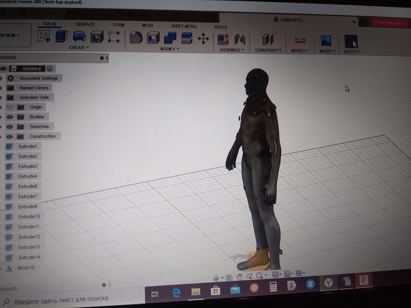Open Microsoft Edge from taskbar
The width and height of the screenshot is (411, 308).
coord(176,293)
